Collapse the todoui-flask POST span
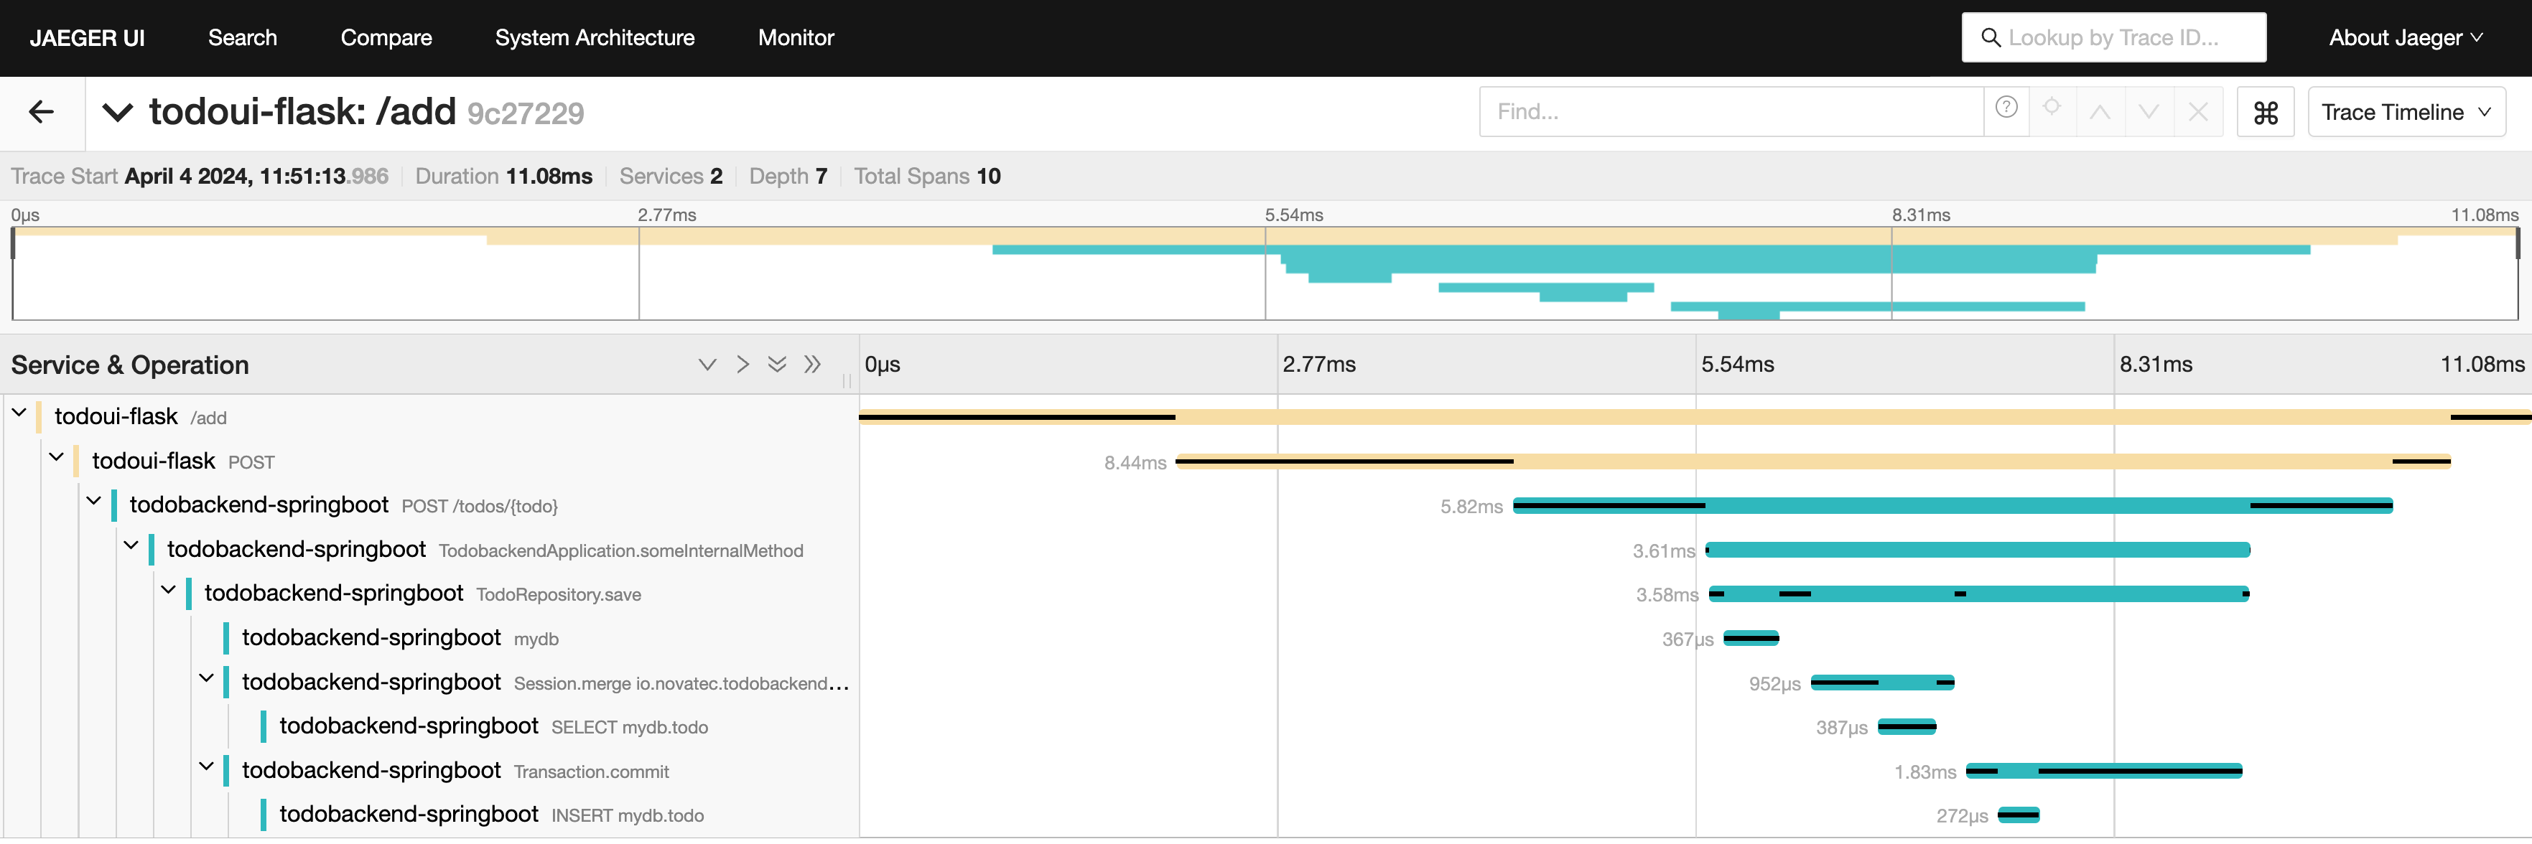 click(56, 458)
